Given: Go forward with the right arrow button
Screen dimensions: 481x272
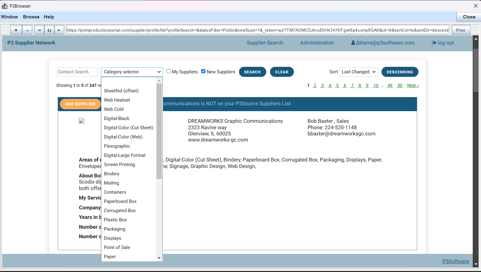Looking at the screenshot, I should [x=59, y=30].
